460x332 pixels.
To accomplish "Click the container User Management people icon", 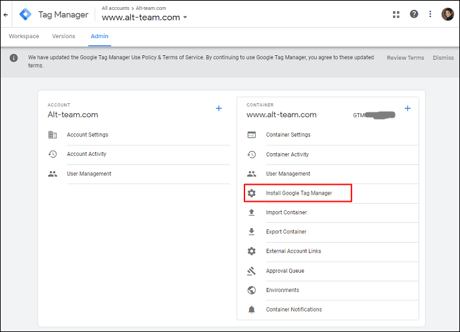I will [x=252, y=174].
